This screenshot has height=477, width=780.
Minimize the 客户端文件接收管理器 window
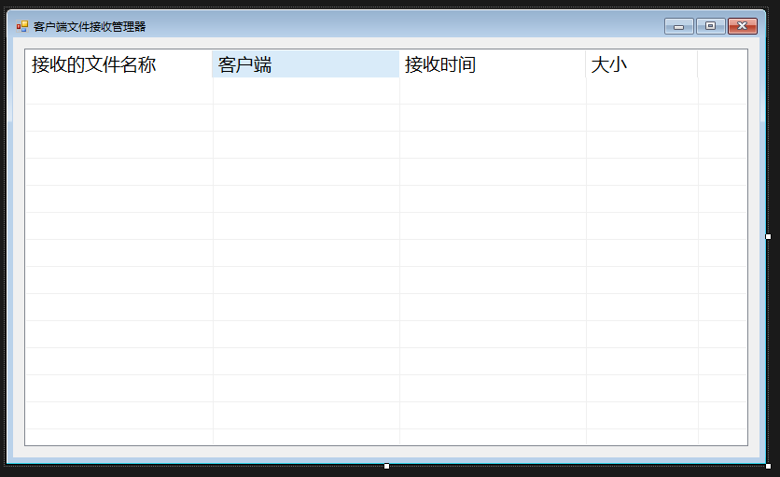[679, 26]
